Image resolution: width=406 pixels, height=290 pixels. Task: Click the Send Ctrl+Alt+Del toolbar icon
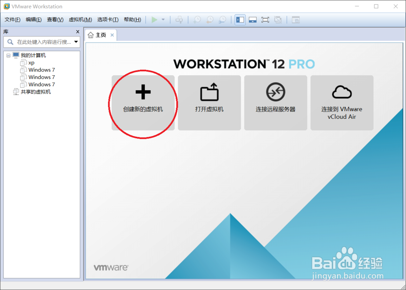179,20
